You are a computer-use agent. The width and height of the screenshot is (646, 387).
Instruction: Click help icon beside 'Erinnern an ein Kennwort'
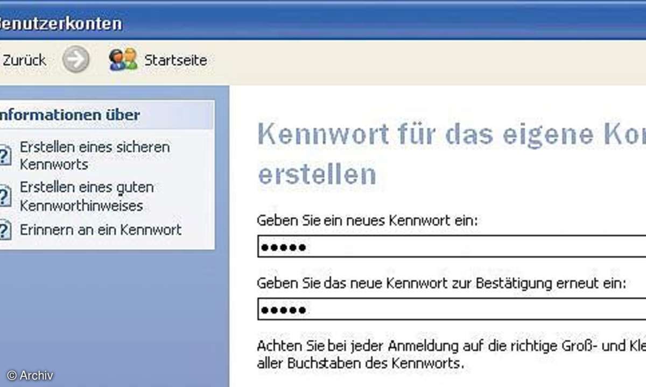(5, 231)
